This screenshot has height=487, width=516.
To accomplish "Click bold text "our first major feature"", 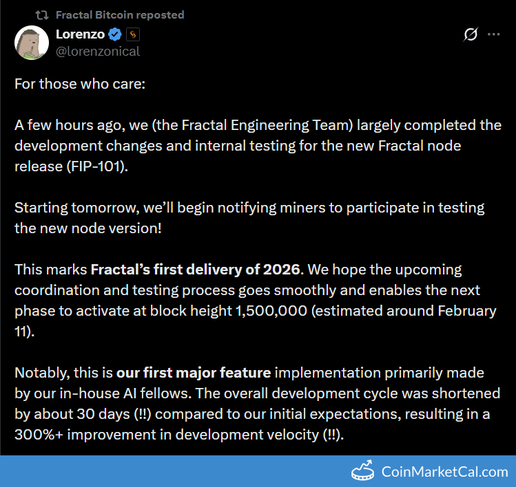I will [195, 373].
